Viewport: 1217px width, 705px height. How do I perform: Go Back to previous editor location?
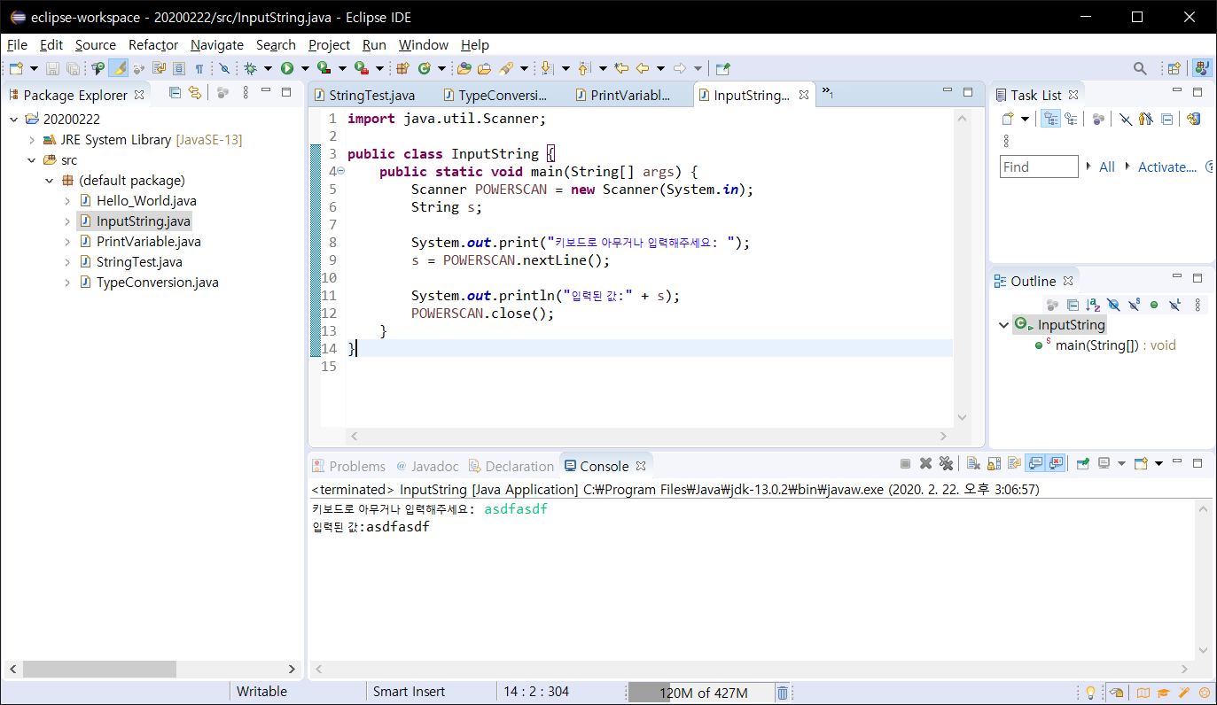tap(643, 68)
